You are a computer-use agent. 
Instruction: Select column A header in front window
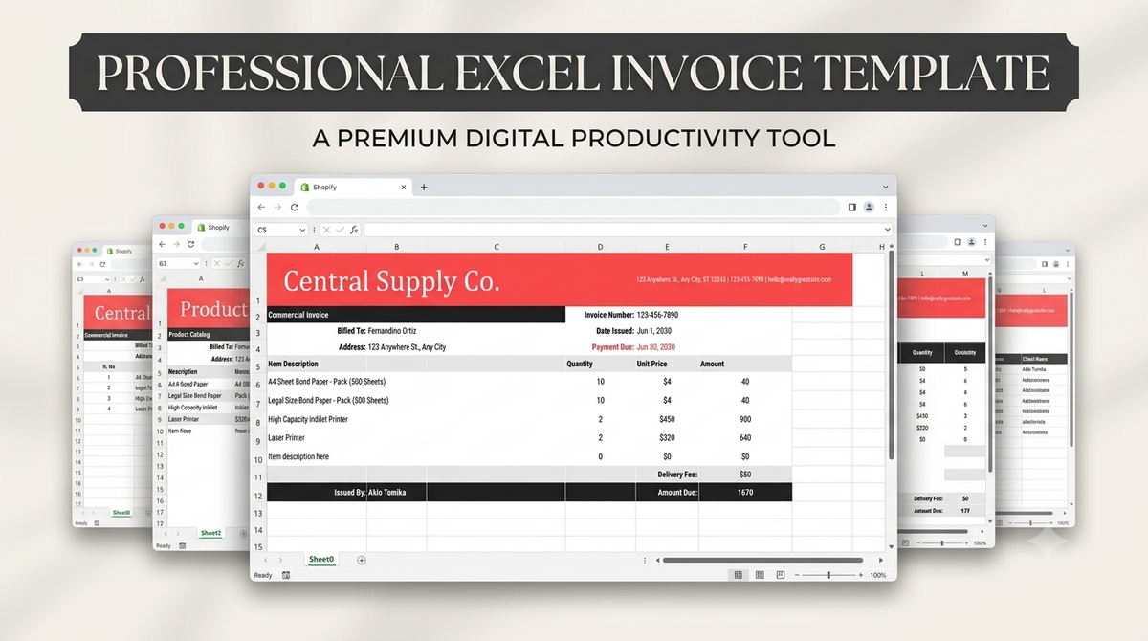[317, 247]
